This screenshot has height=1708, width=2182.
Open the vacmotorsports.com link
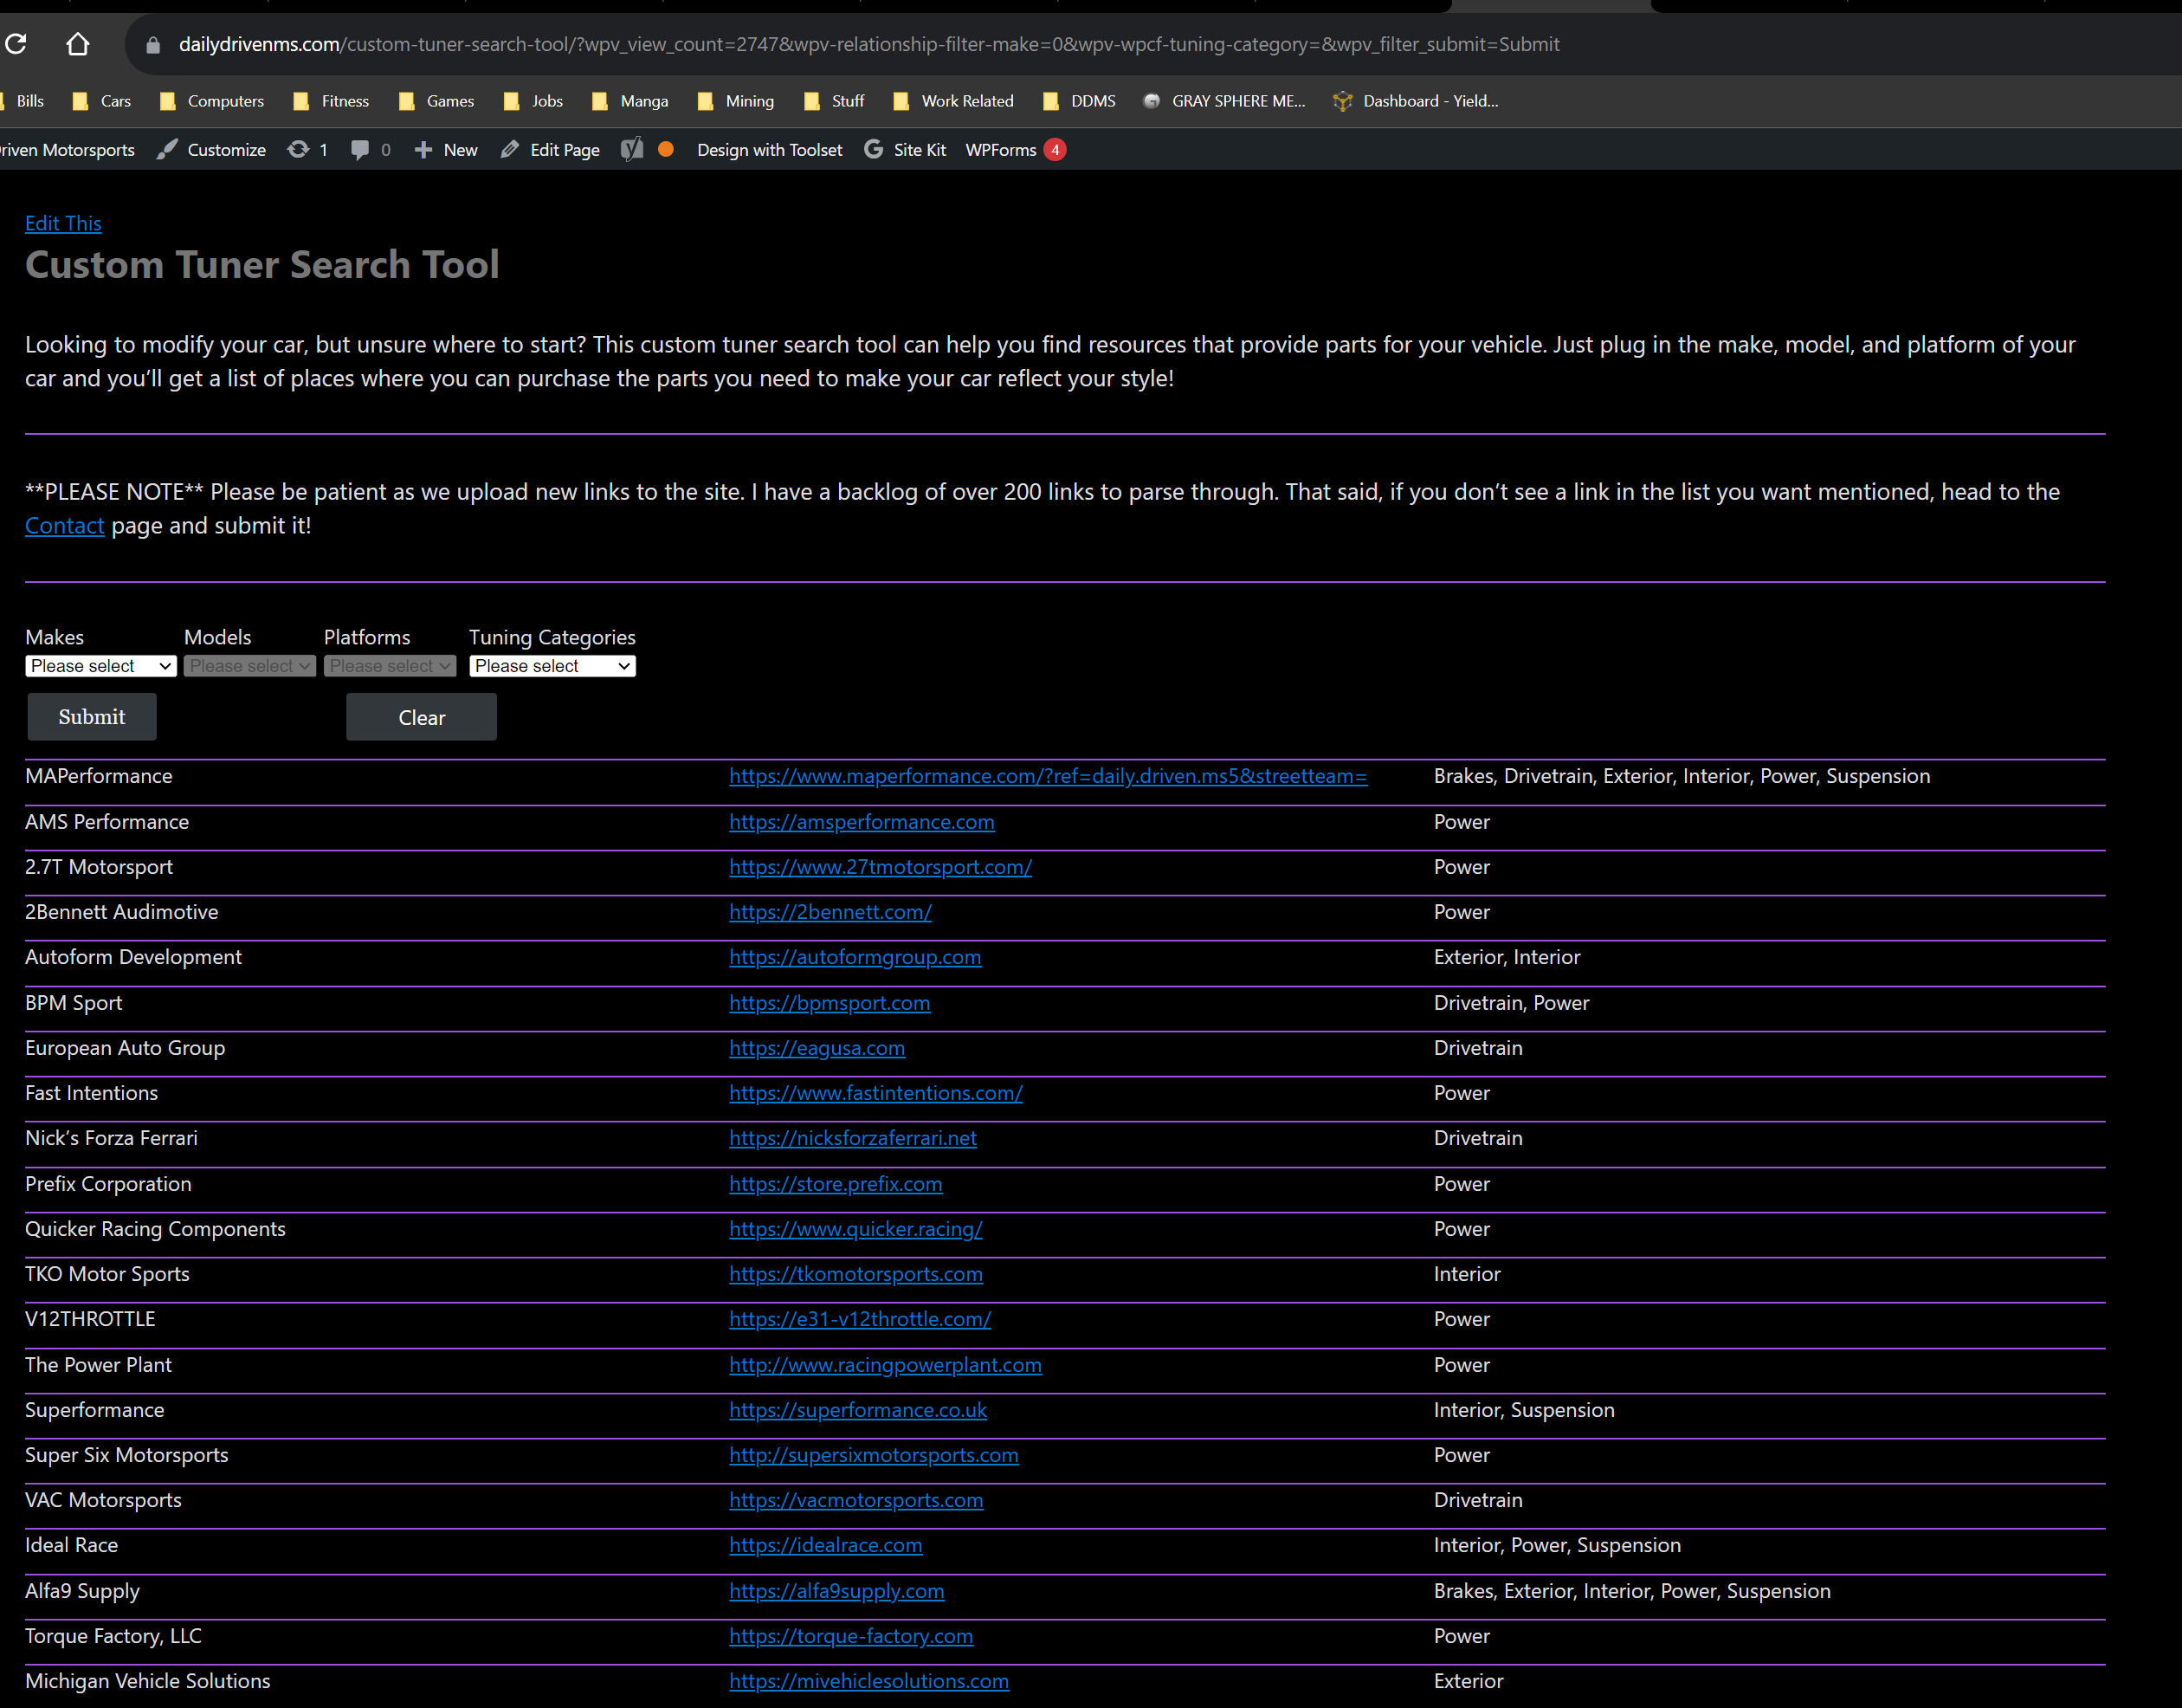coord(856,1500)
